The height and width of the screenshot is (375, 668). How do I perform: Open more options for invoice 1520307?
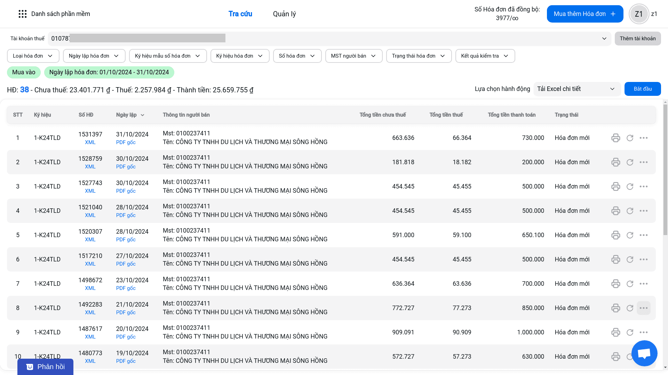[643, 235]
